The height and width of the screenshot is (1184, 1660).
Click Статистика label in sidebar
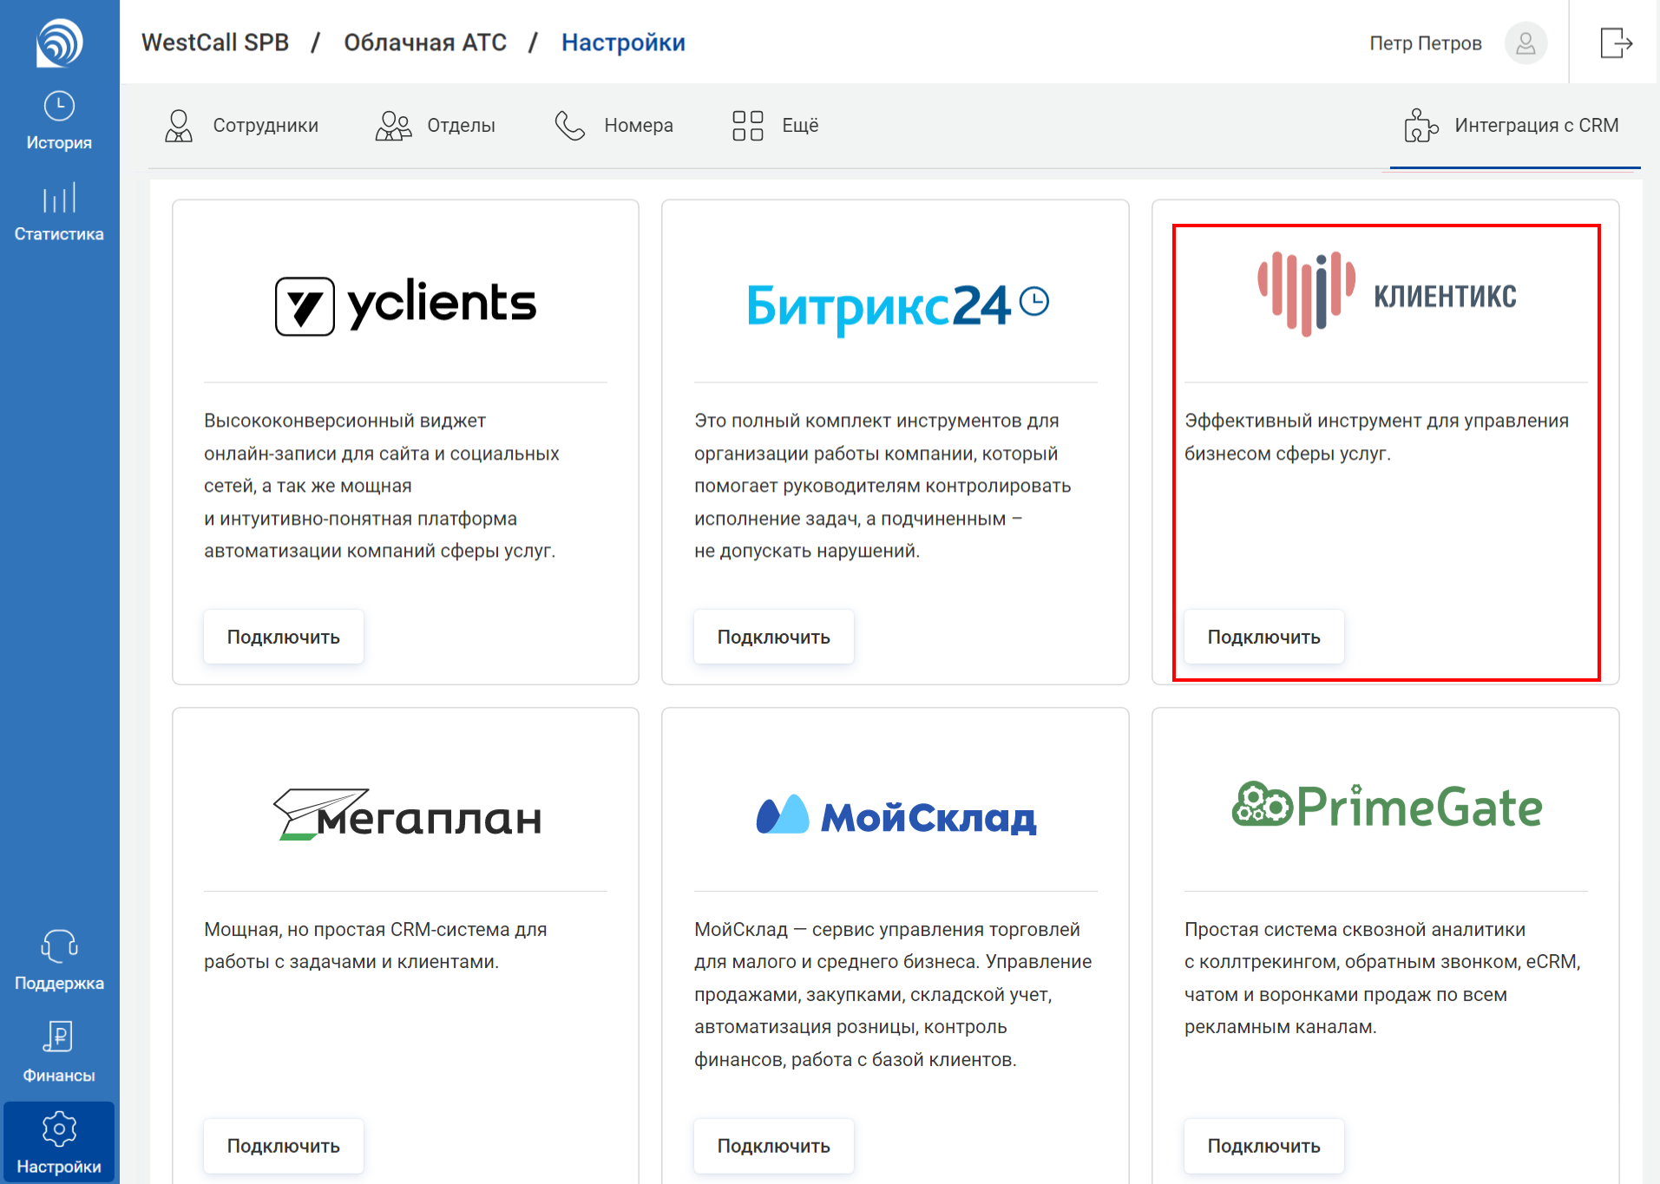[59, 234]
